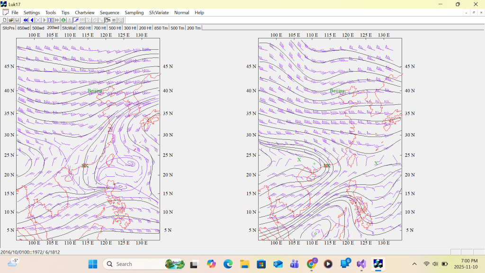
Task: Show the SfcWat chart tab
Action: (x=69, y=28)
